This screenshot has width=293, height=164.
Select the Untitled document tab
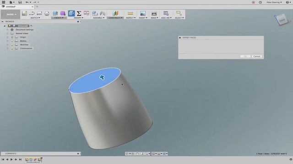pyautogui.click(x=17, y=7)
